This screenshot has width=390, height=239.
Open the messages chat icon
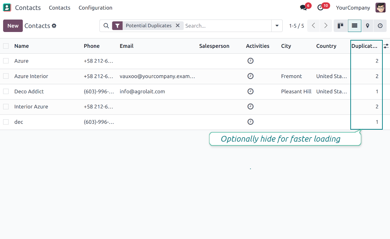point(303,8)
